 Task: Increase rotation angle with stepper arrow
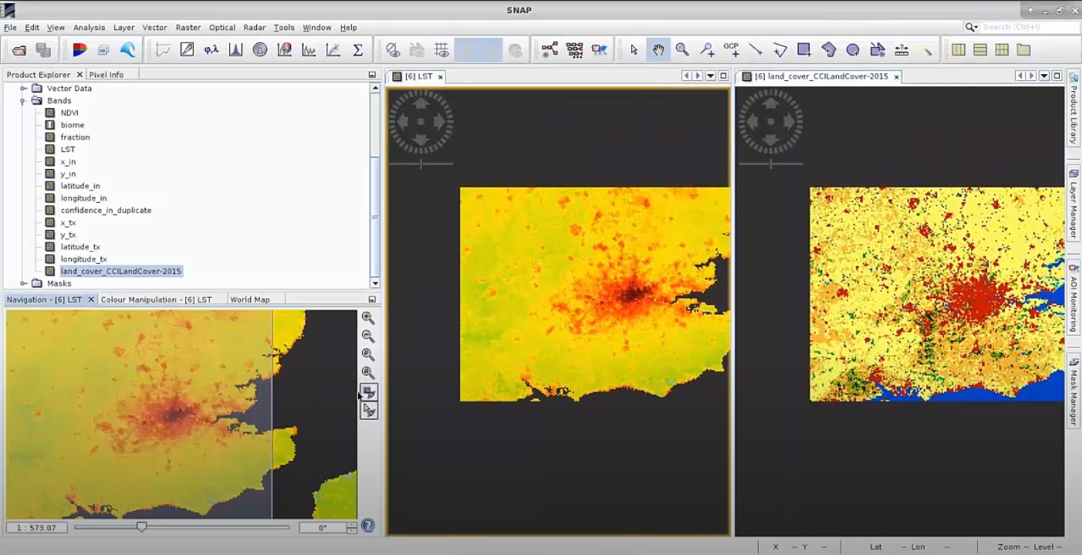coord(351,524)
